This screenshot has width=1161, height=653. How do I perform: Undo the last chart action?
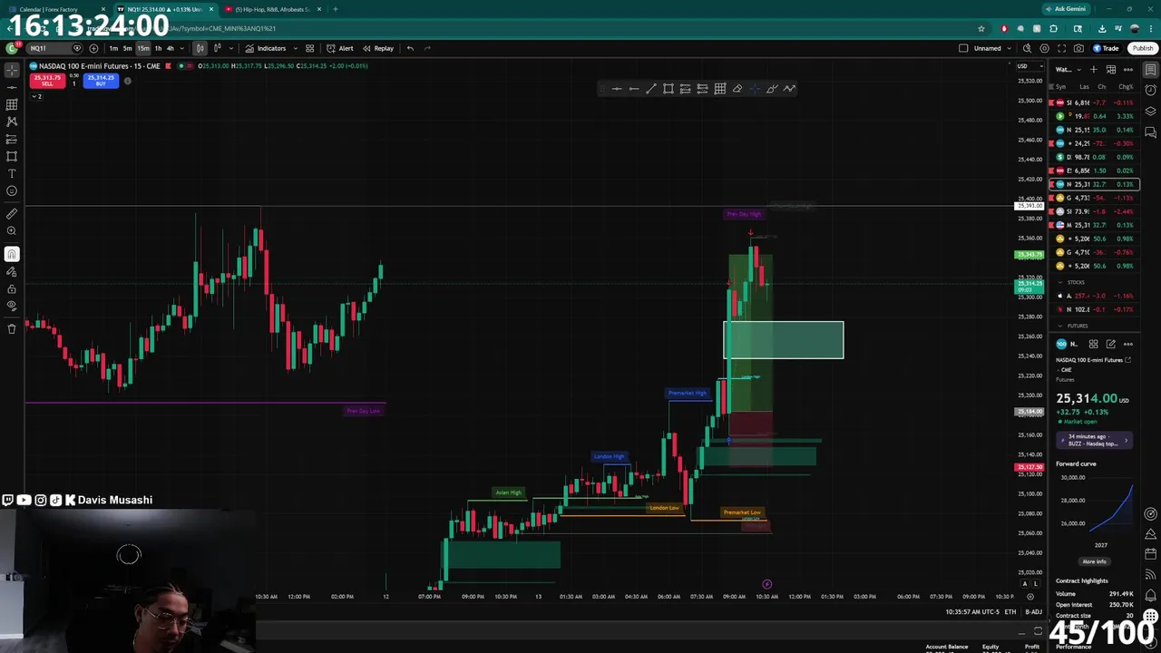(410, 48)
